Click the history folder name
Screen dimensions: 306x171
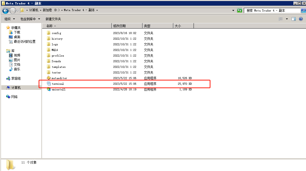(x=57, y=39)
